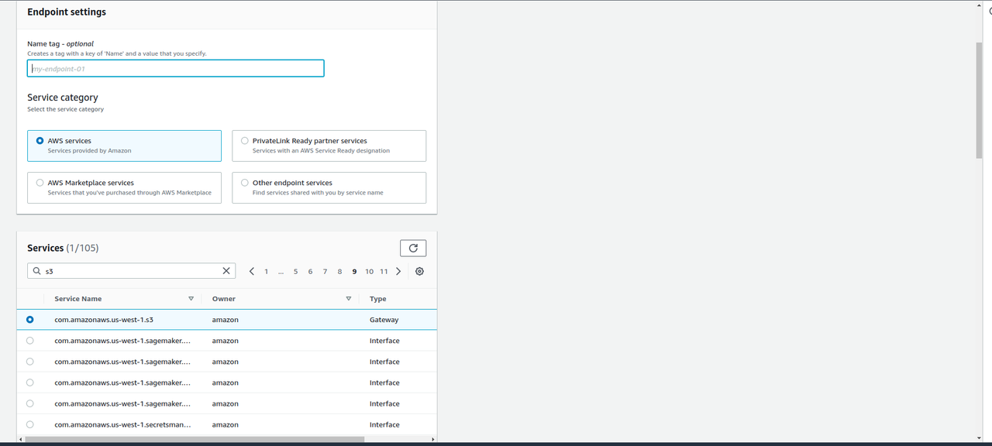
Task: Click the services search box
Action: click(132, 271)
